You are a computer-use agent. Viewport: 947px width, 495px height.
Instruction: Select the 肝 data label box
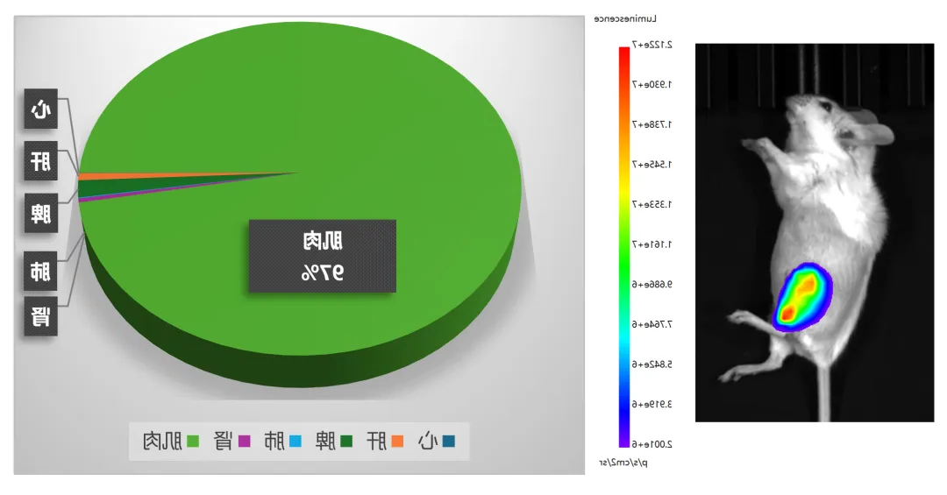pos(40,162)
